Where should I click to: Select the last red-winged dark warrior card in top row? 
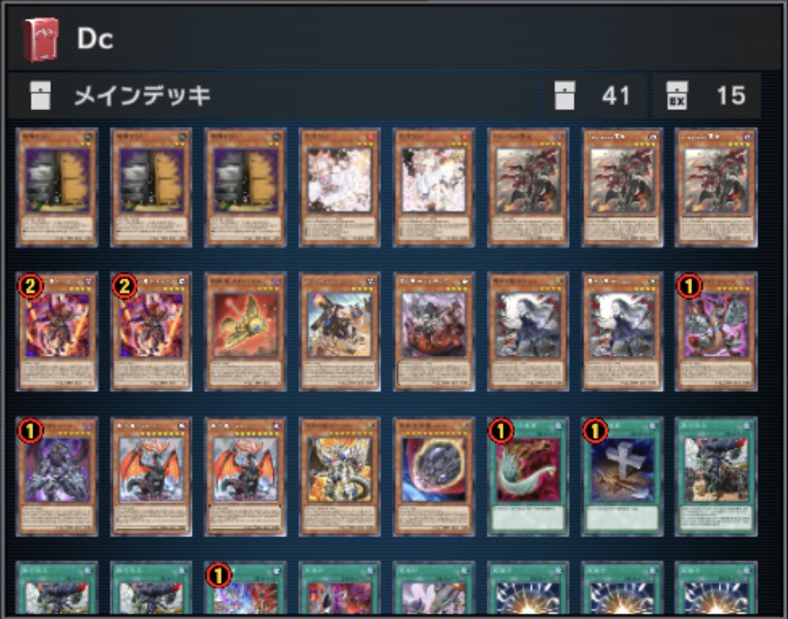point(716,188)
